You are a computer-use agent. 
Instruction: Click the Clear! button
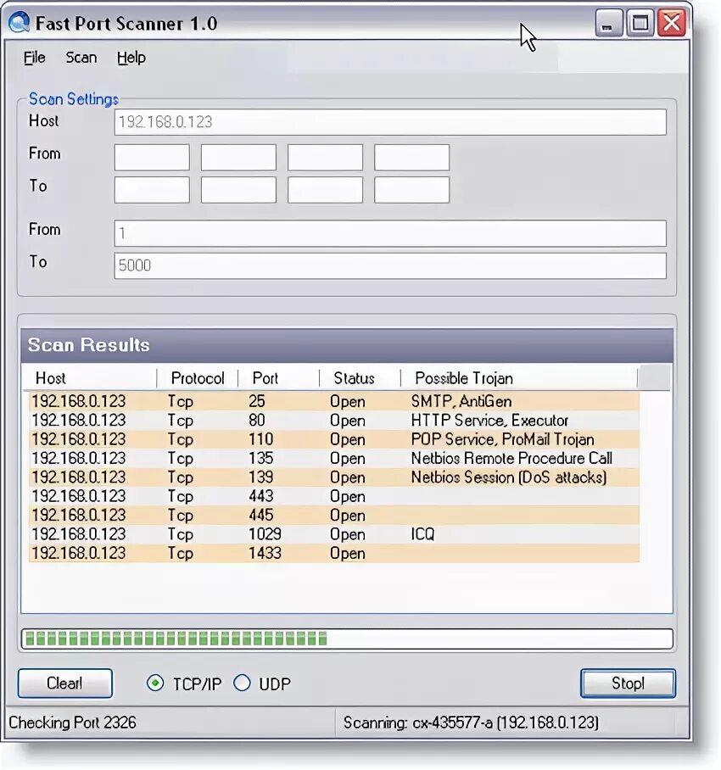[64, 684]
